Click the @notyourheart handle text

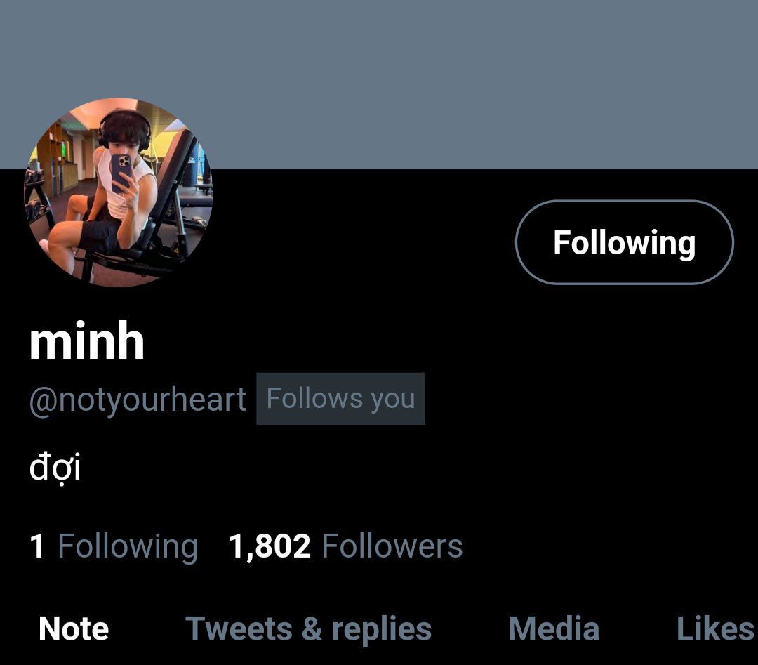pos(138,400)
